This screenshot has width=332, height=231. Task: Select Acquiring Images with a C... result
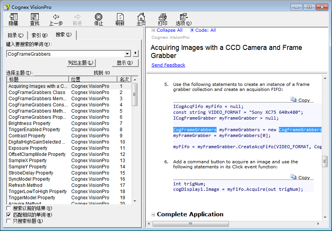point(69,86)
